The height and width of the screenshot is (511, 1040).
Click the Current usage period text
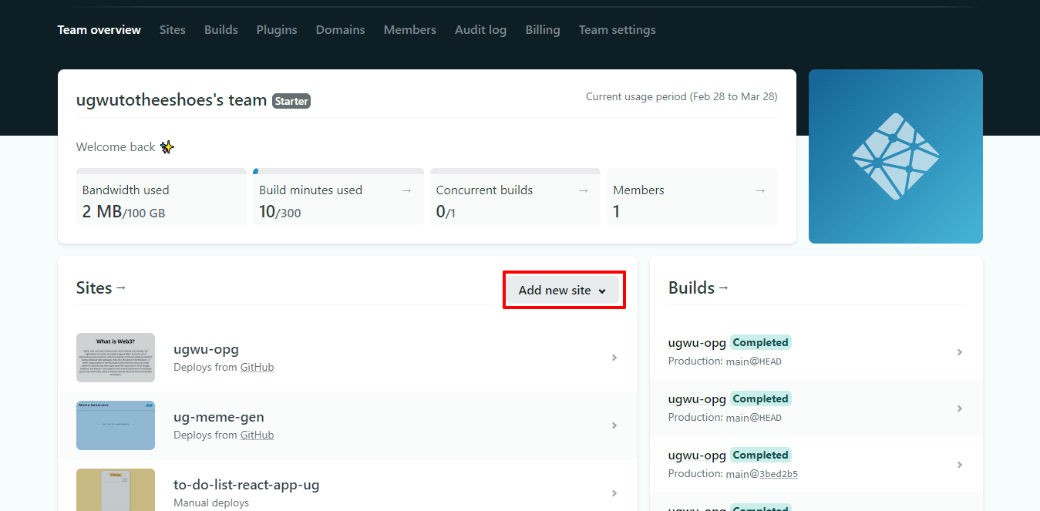682,97
